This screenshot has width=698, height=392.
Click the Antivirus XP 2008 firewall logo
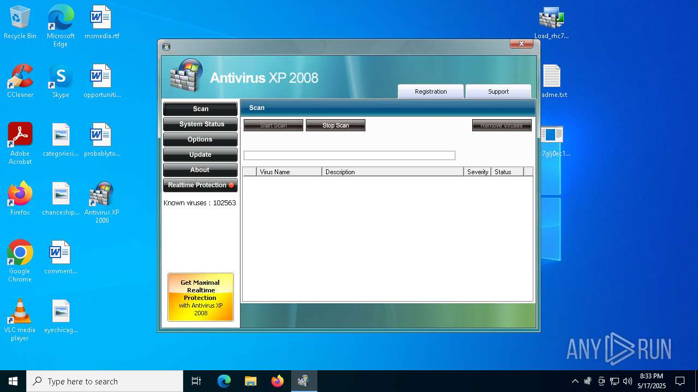tap(186, 76)
